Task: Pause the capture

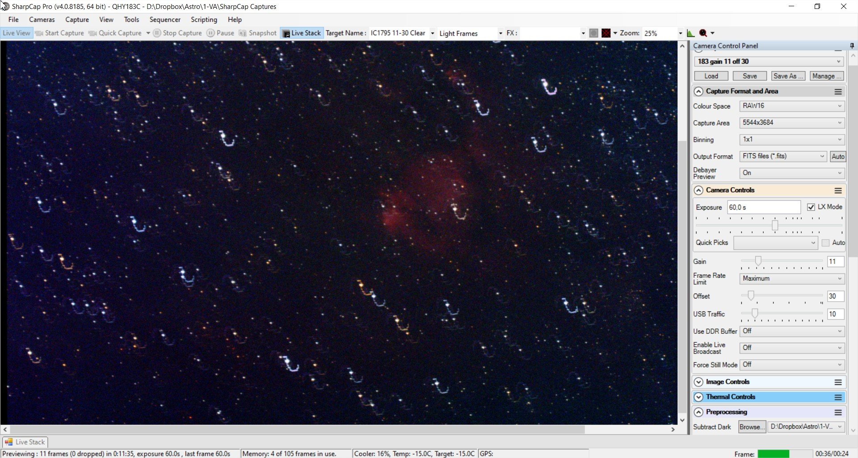Action: pyautogui.click(x=220, y=33)
